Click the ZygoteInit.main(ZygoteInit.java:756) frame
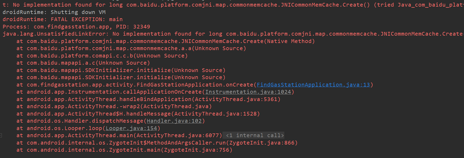 pos(124,150)
